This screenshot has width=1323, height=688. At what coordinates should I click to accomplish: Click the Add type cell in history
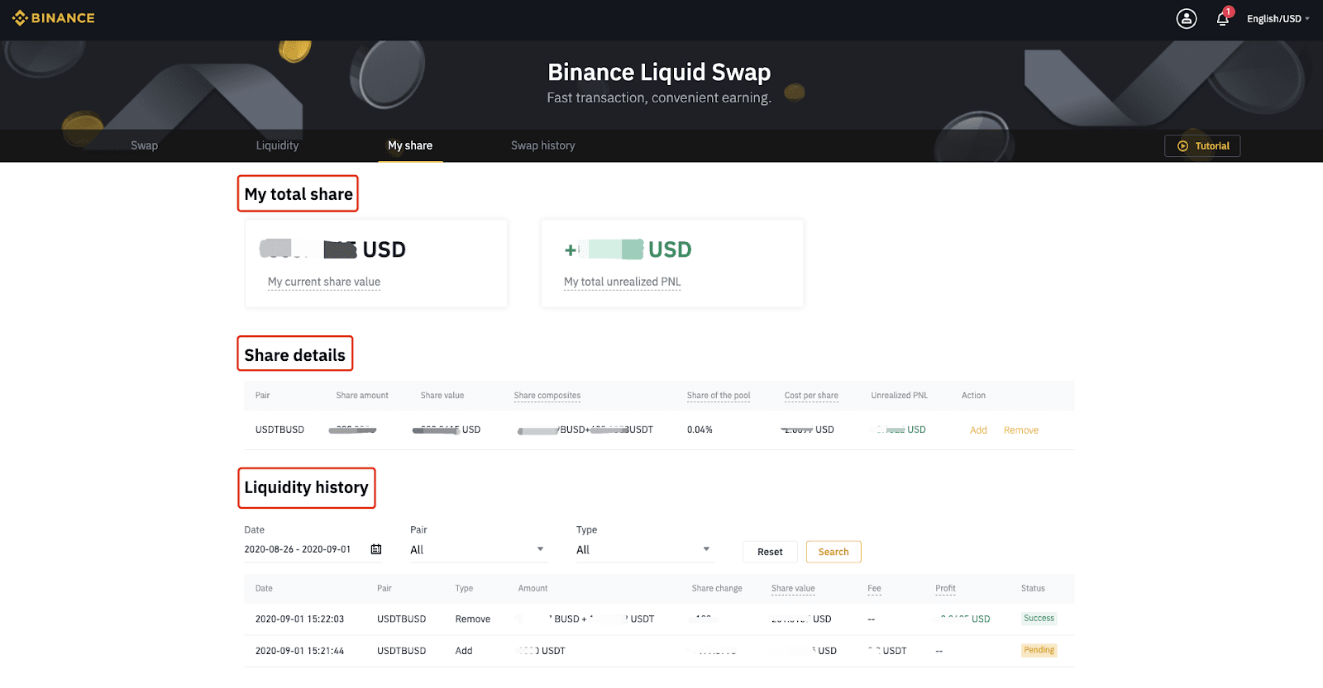pyautogui.click(x=464, y=651)
